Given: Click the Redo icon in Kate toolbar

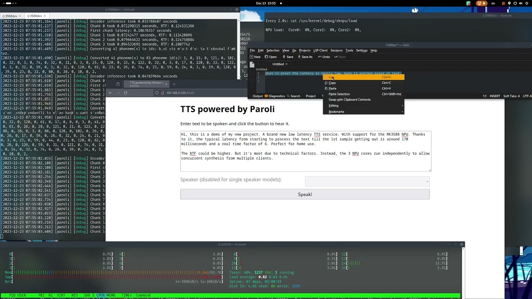Looking at the screenshot, I should click(336, 57).
